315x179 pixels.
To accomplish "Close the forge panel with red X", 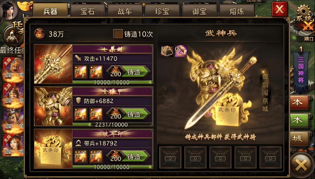I will (280, 9).
